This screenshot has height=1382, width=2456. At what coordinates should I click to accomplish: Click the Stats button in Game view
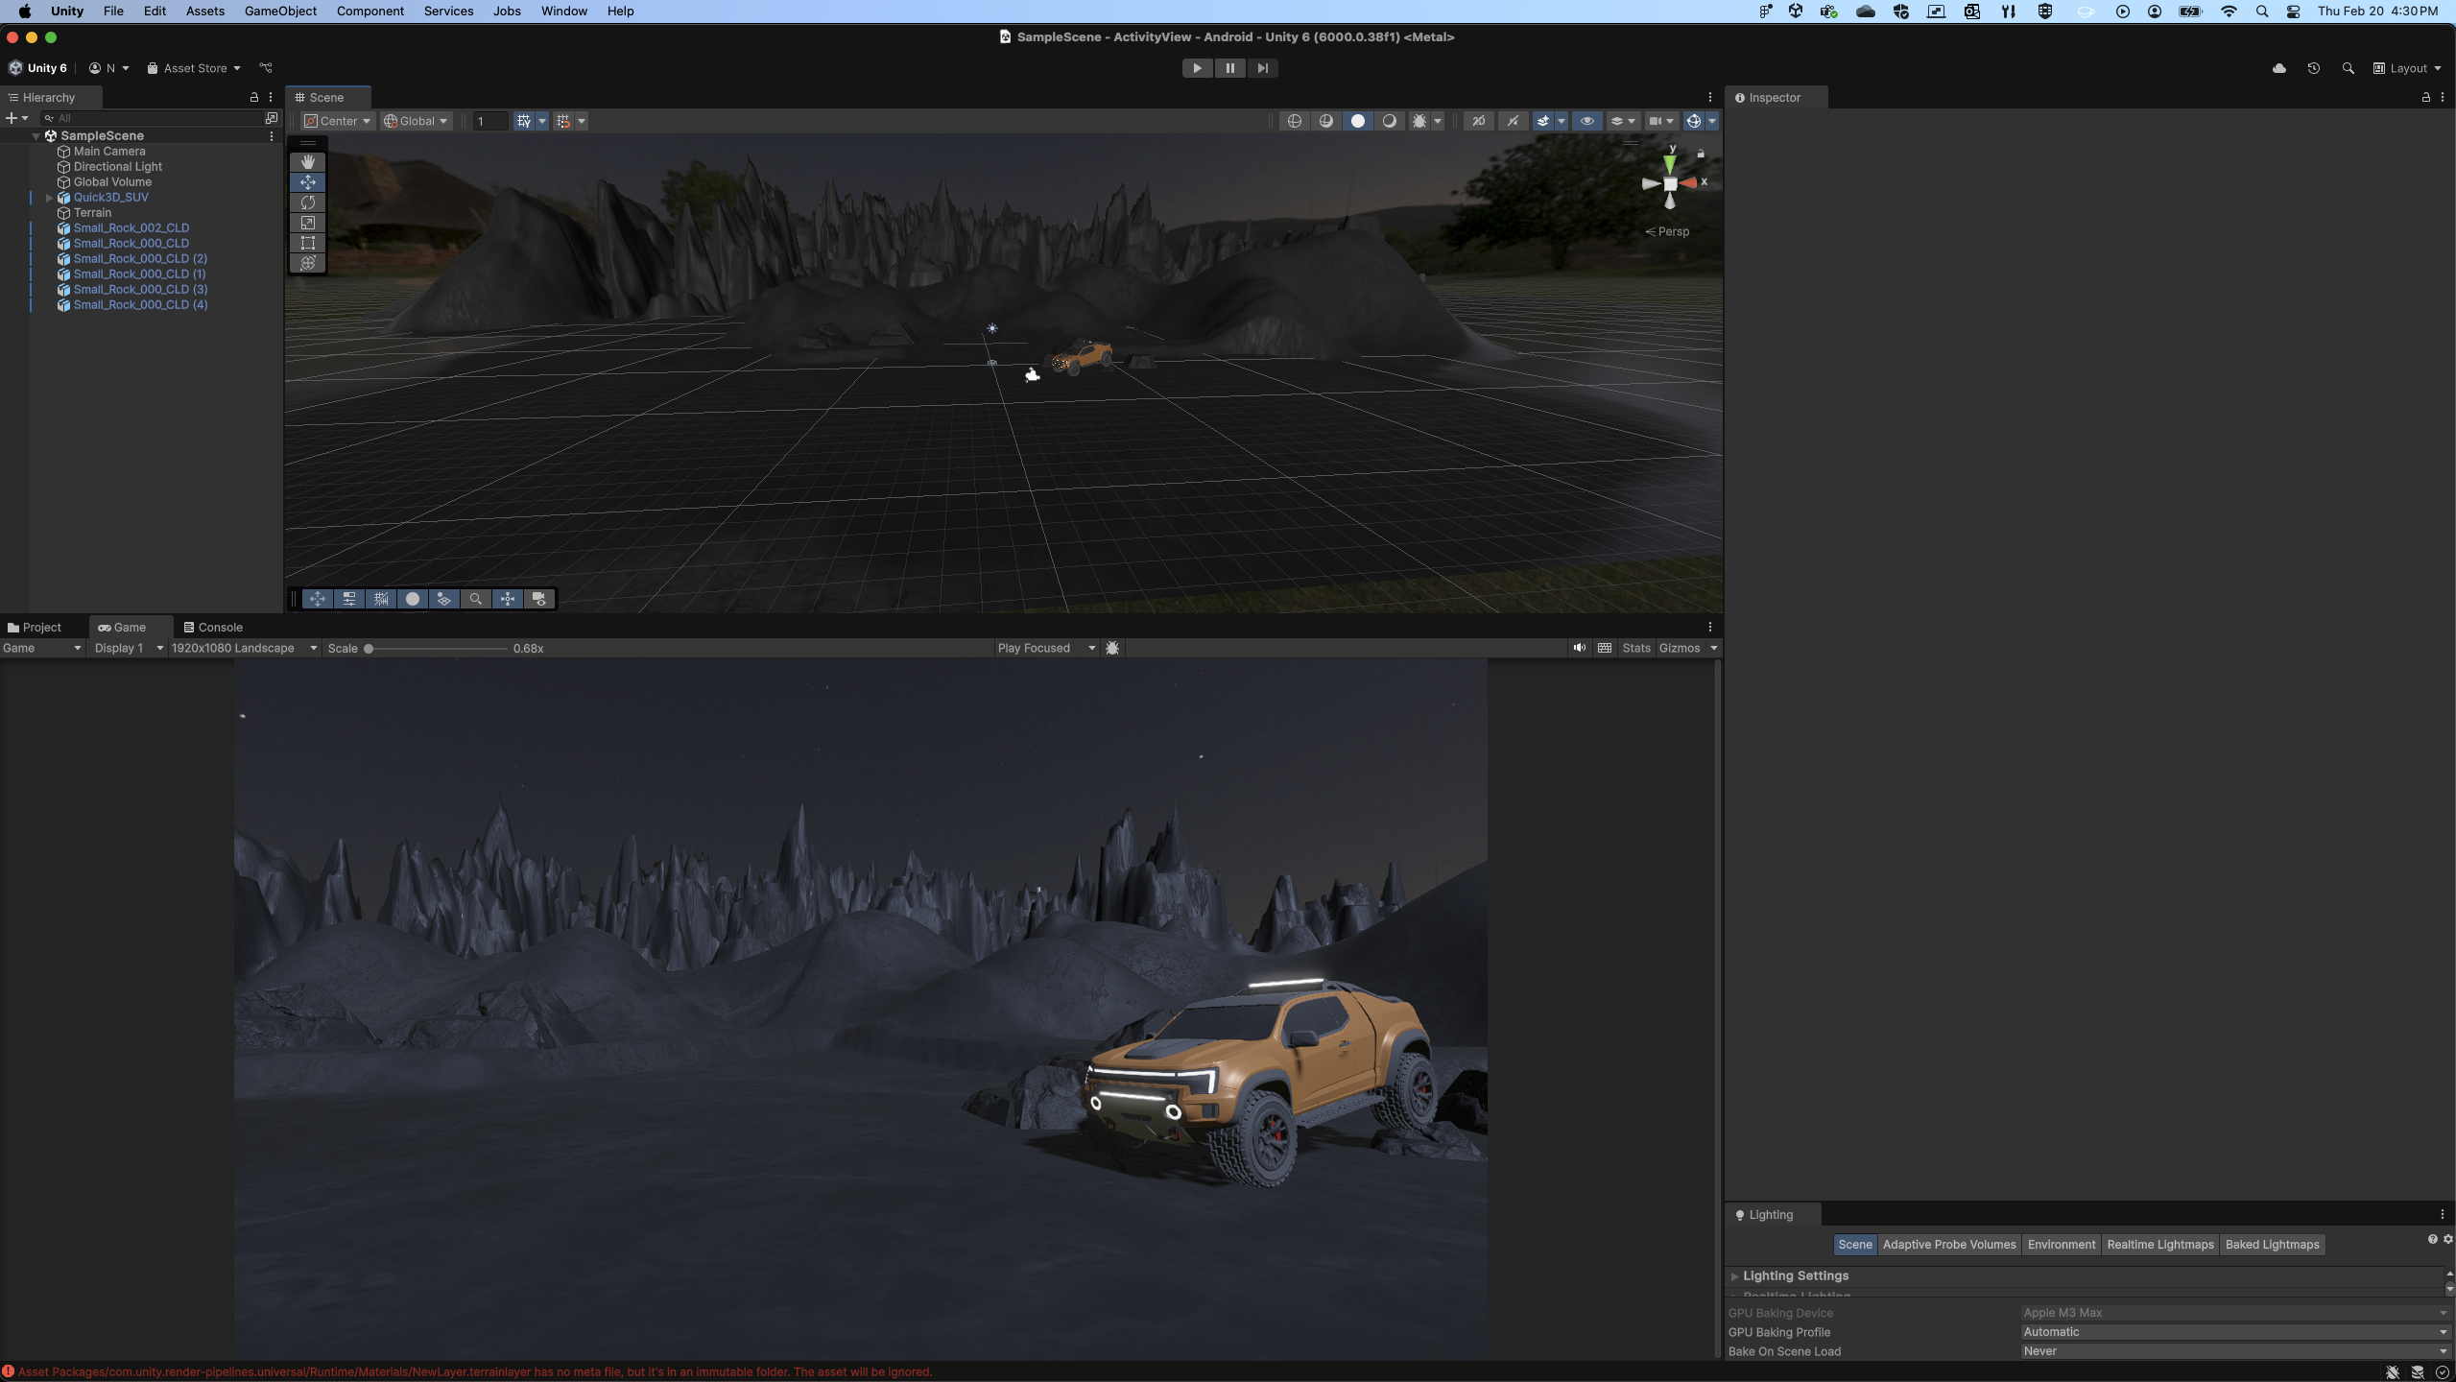(x=1635, y=648)
